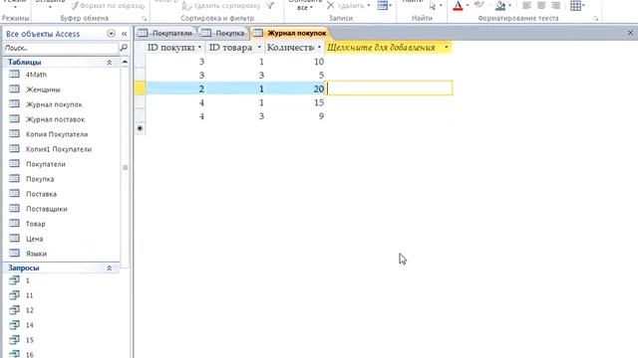Align text right
Image resolution: width=638 pixels, height=358 pixels.
556,5
